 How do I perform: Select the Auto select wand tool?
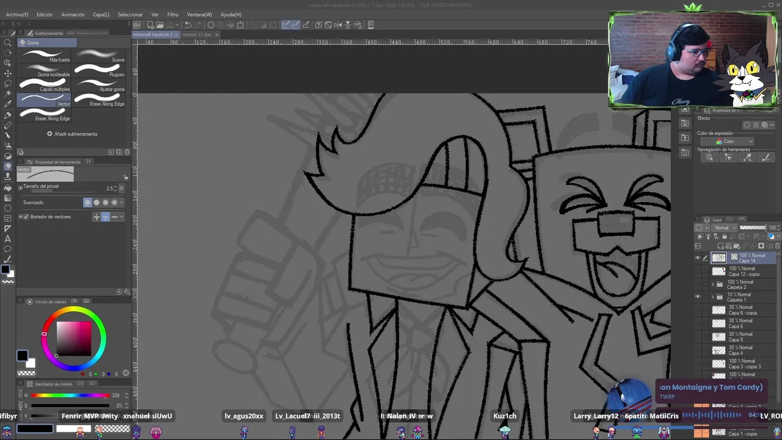click(8, 95)
